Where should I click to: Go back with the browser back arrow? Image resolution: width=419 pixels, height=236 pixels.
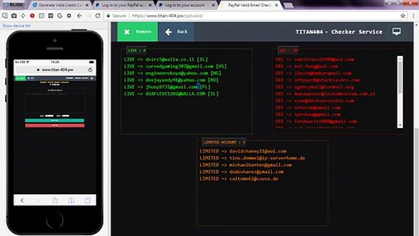pos(79,16)
